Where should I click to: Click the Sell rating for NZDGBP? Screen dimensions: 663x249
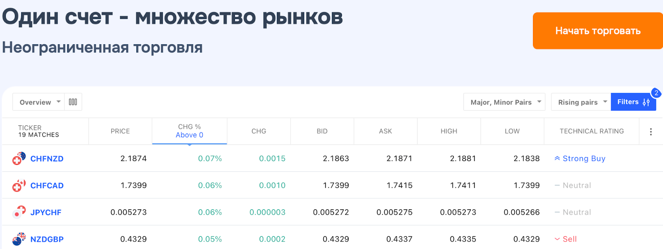[x=566, y=239]
